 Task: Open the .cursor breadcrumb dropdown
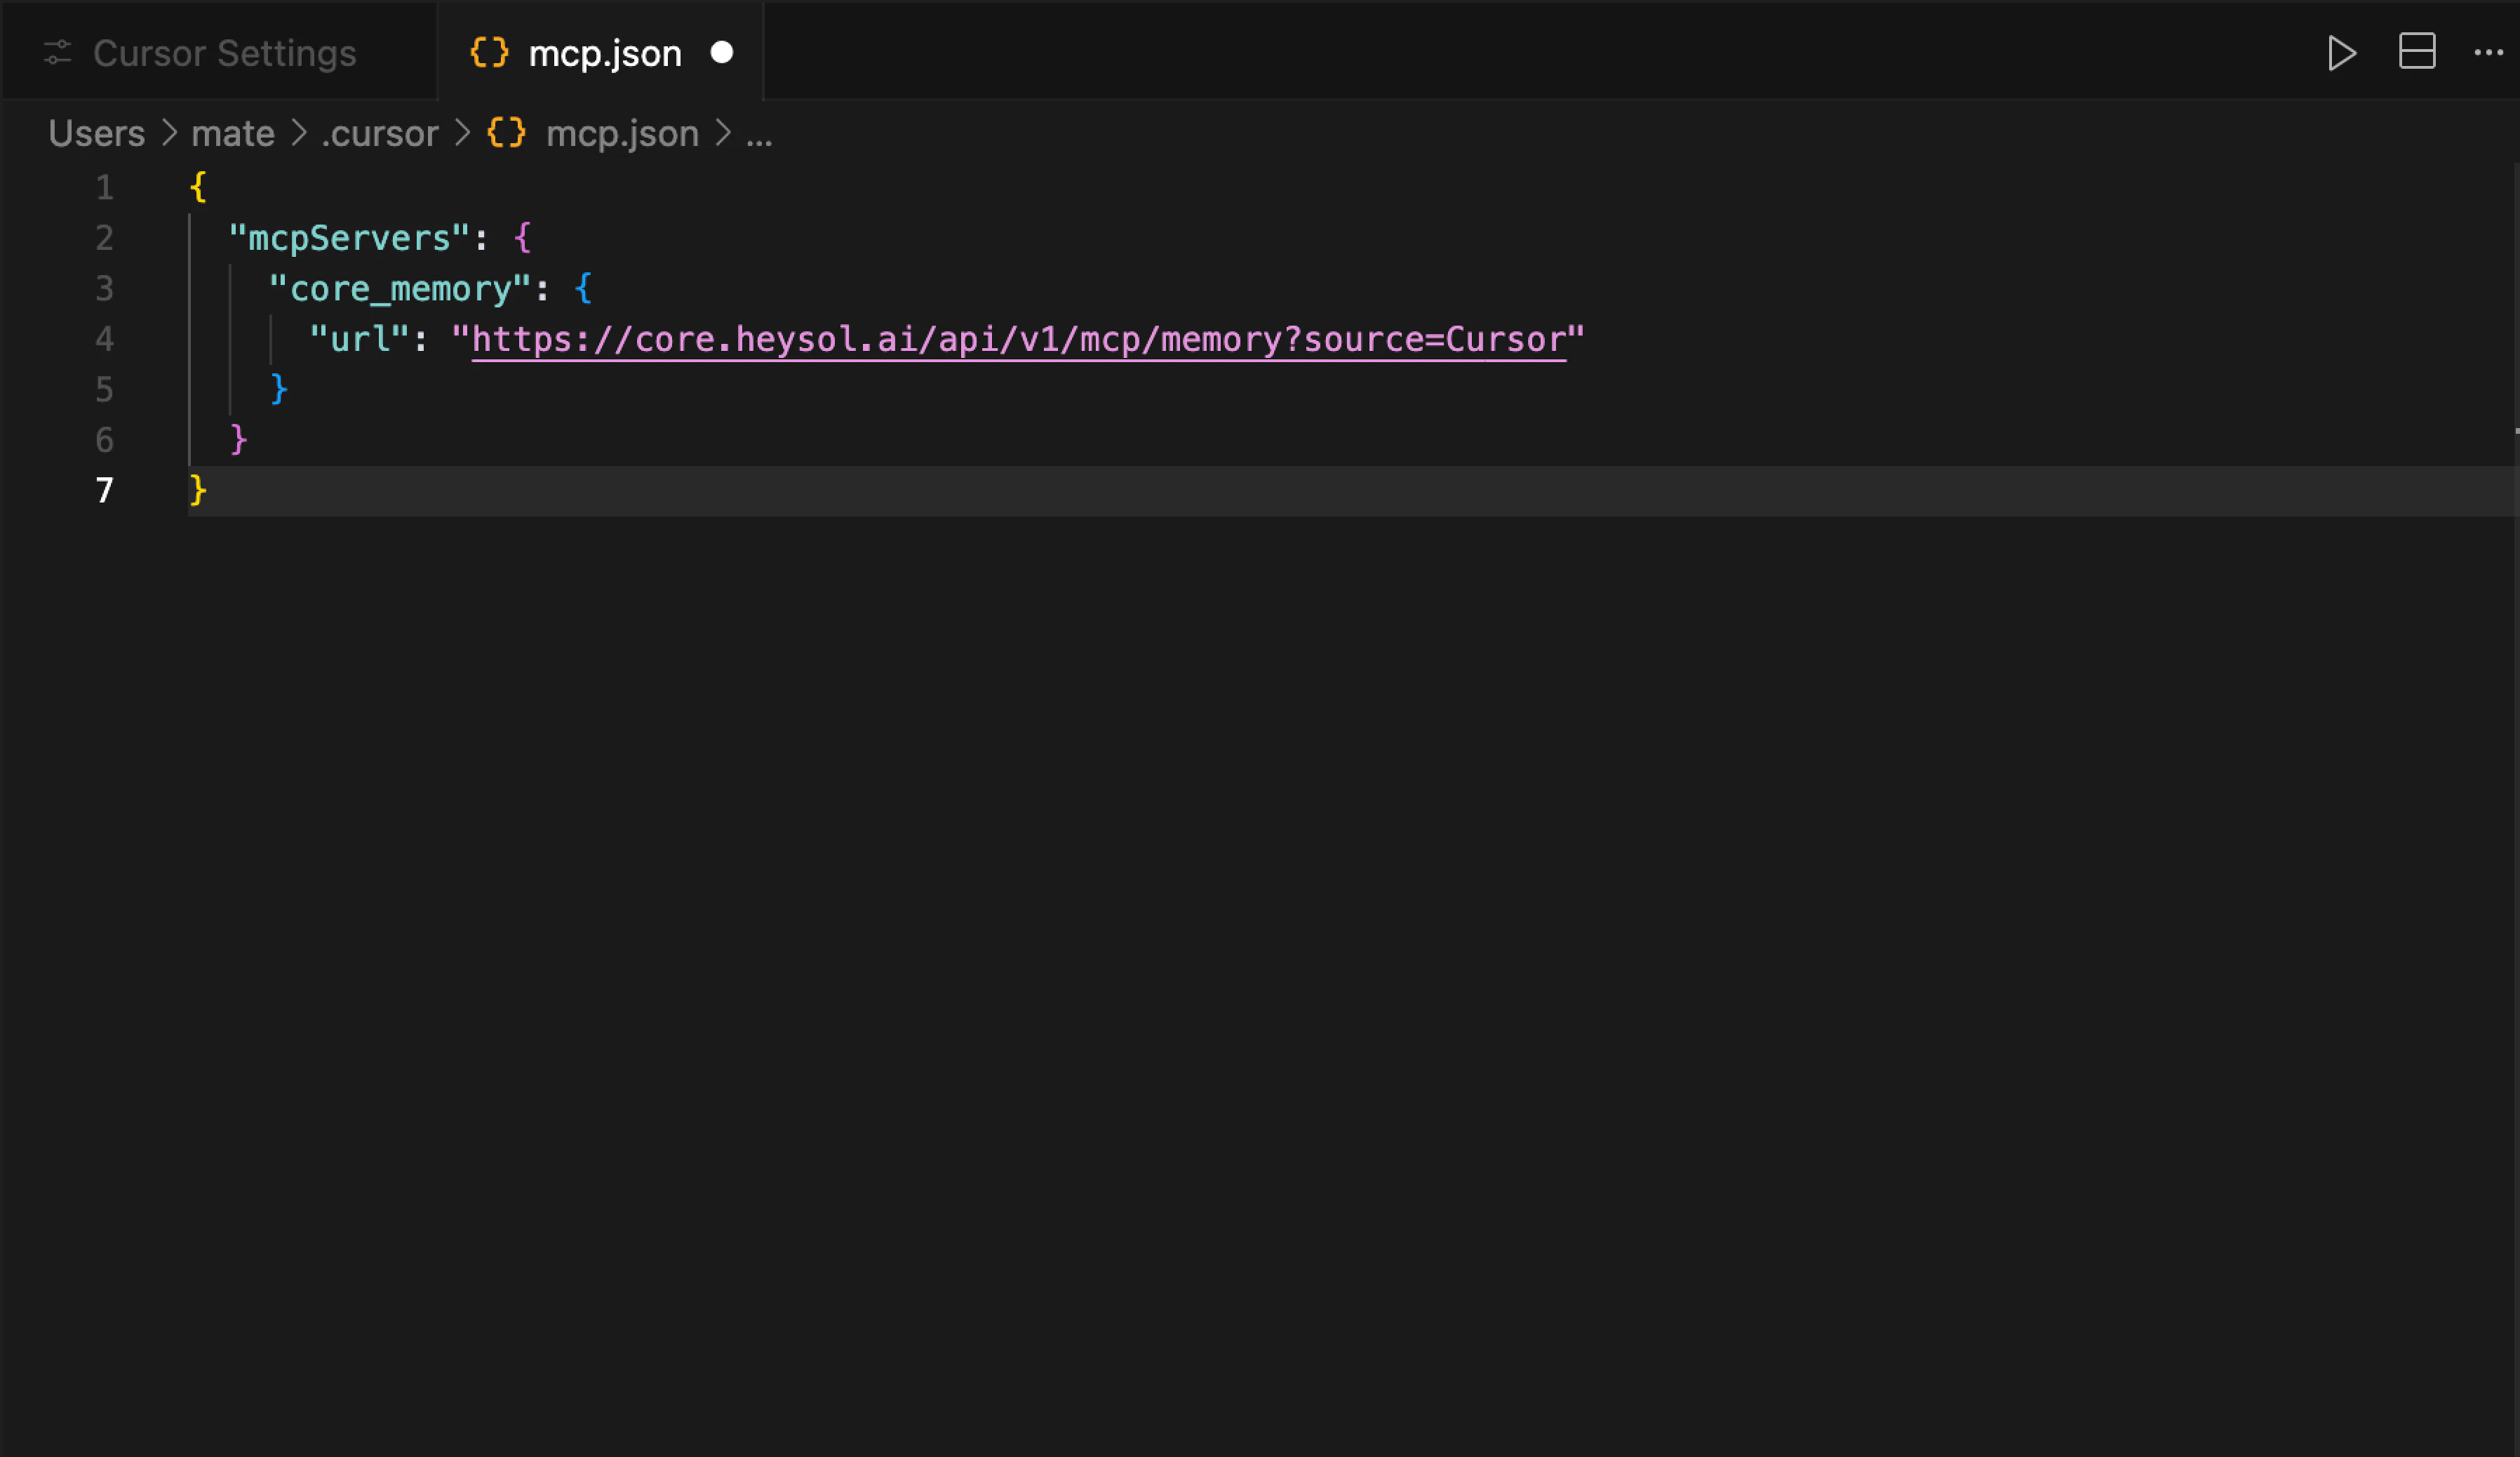379,133
